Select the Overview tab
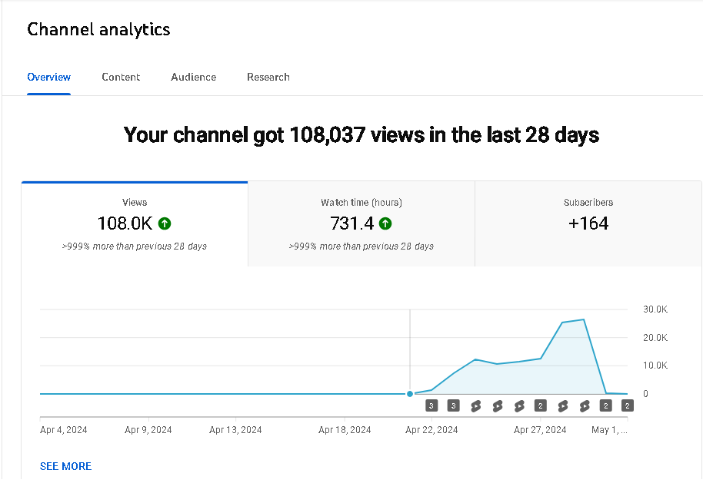Image resolution: width=703 pixels, height=483 pixels. click(48, 77)
